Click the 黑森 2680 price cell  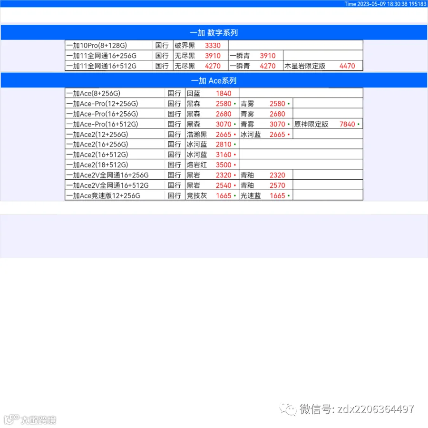[x=212, y=114]
